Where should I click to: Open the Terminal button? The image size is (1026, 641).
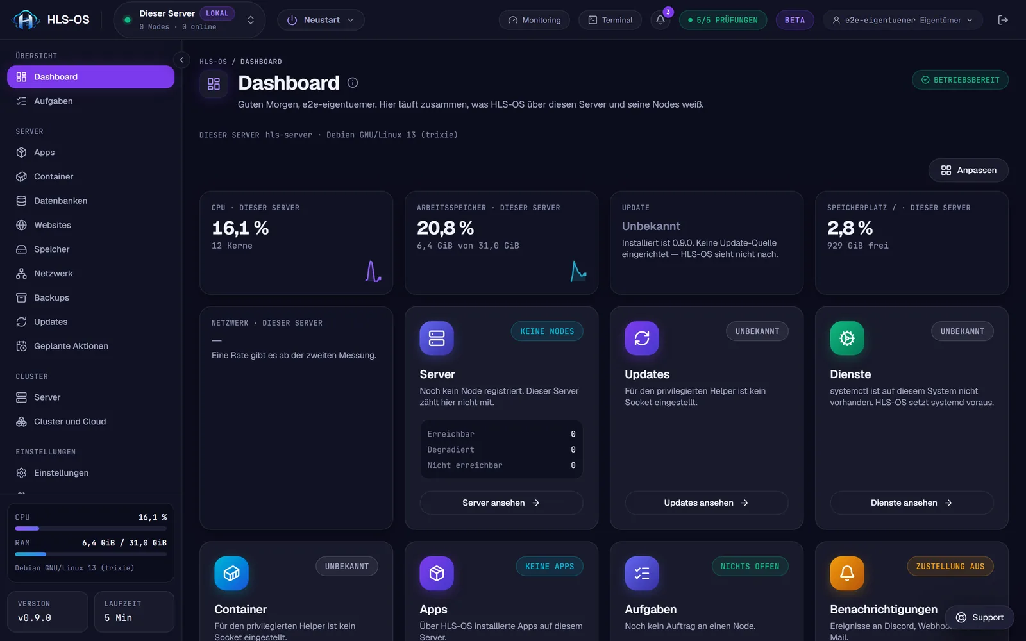click(x=610, y=20)
